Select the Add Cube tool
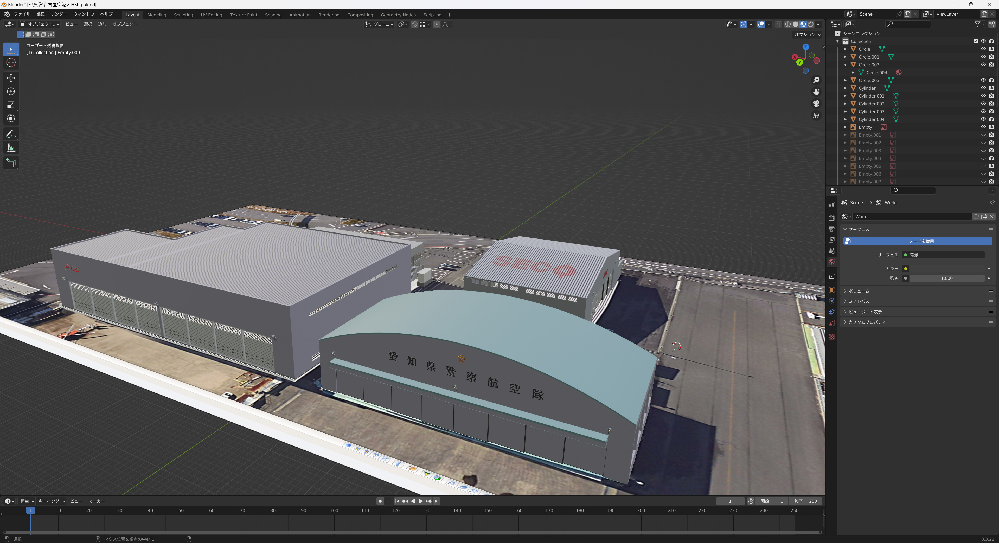Image resolution: width=999 pixels, height=543 pixels. 11,163
